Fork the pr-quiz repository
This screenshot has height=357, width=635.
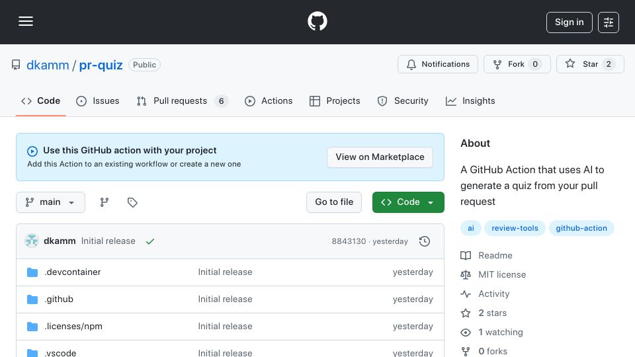click(517, 64)
